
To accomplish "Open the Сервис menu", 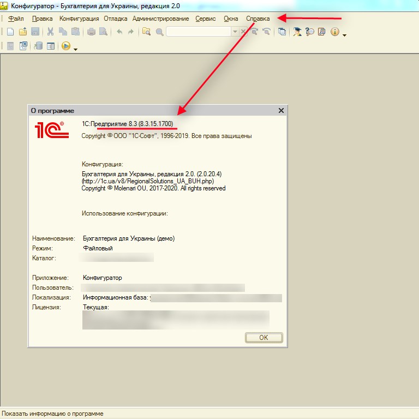I will click(206, 19).
